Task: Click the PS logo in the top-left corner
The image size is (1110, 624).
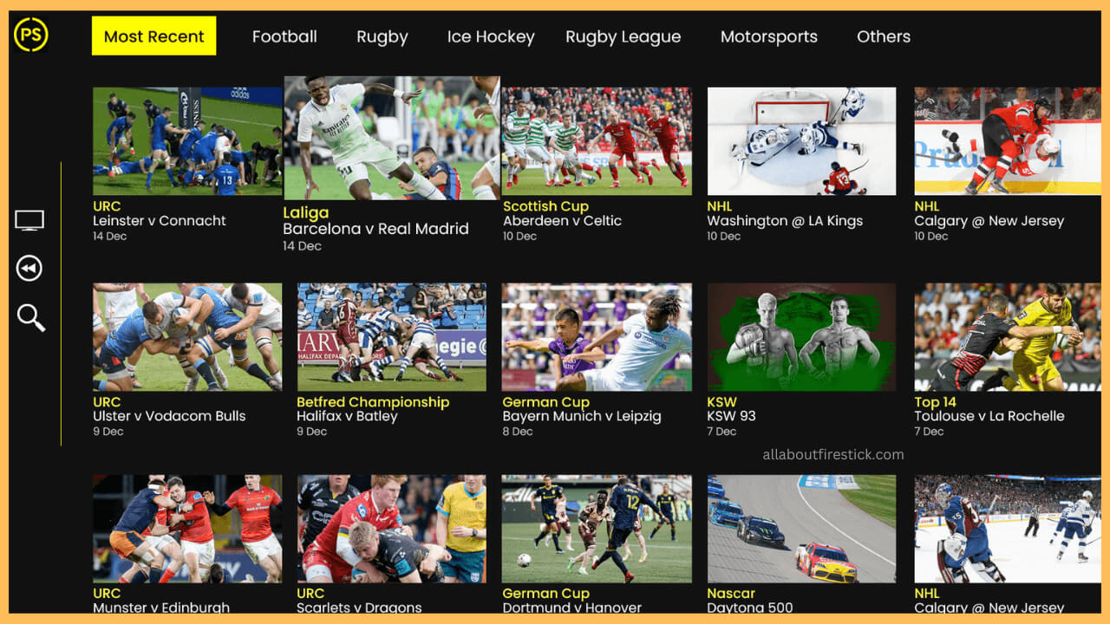Action: (x=30, y=36)
